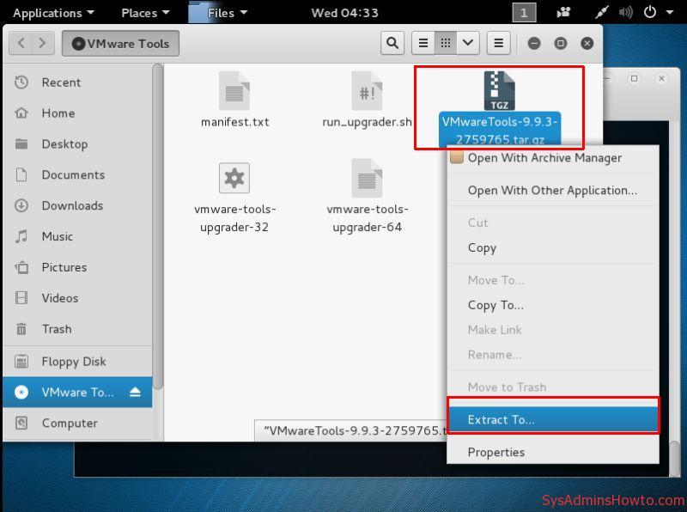Open the search magnifier in Files

392,43
